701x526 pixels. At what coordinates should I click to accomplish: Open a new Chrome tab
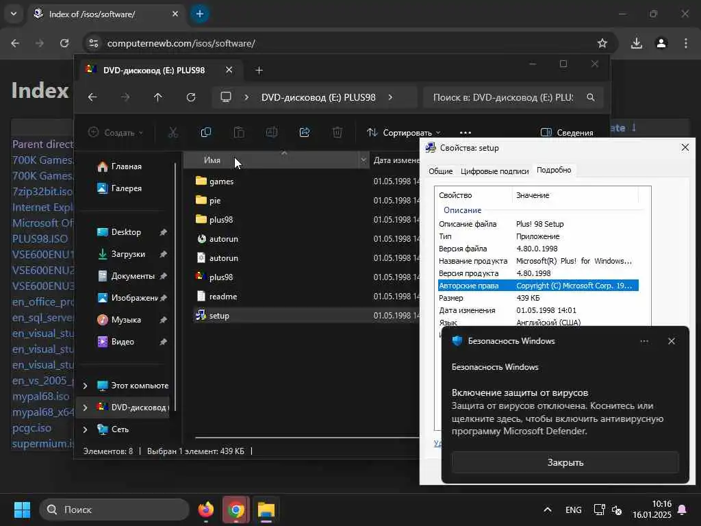(x=200, y=14)
